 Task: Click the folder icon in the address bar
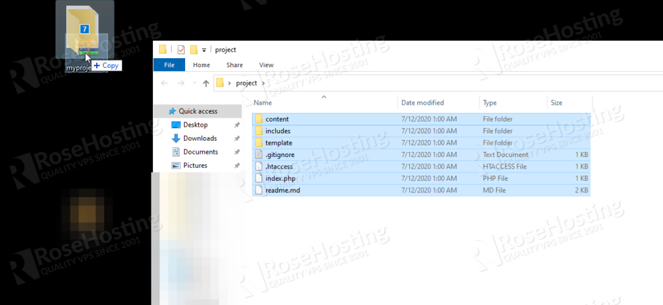219,83
